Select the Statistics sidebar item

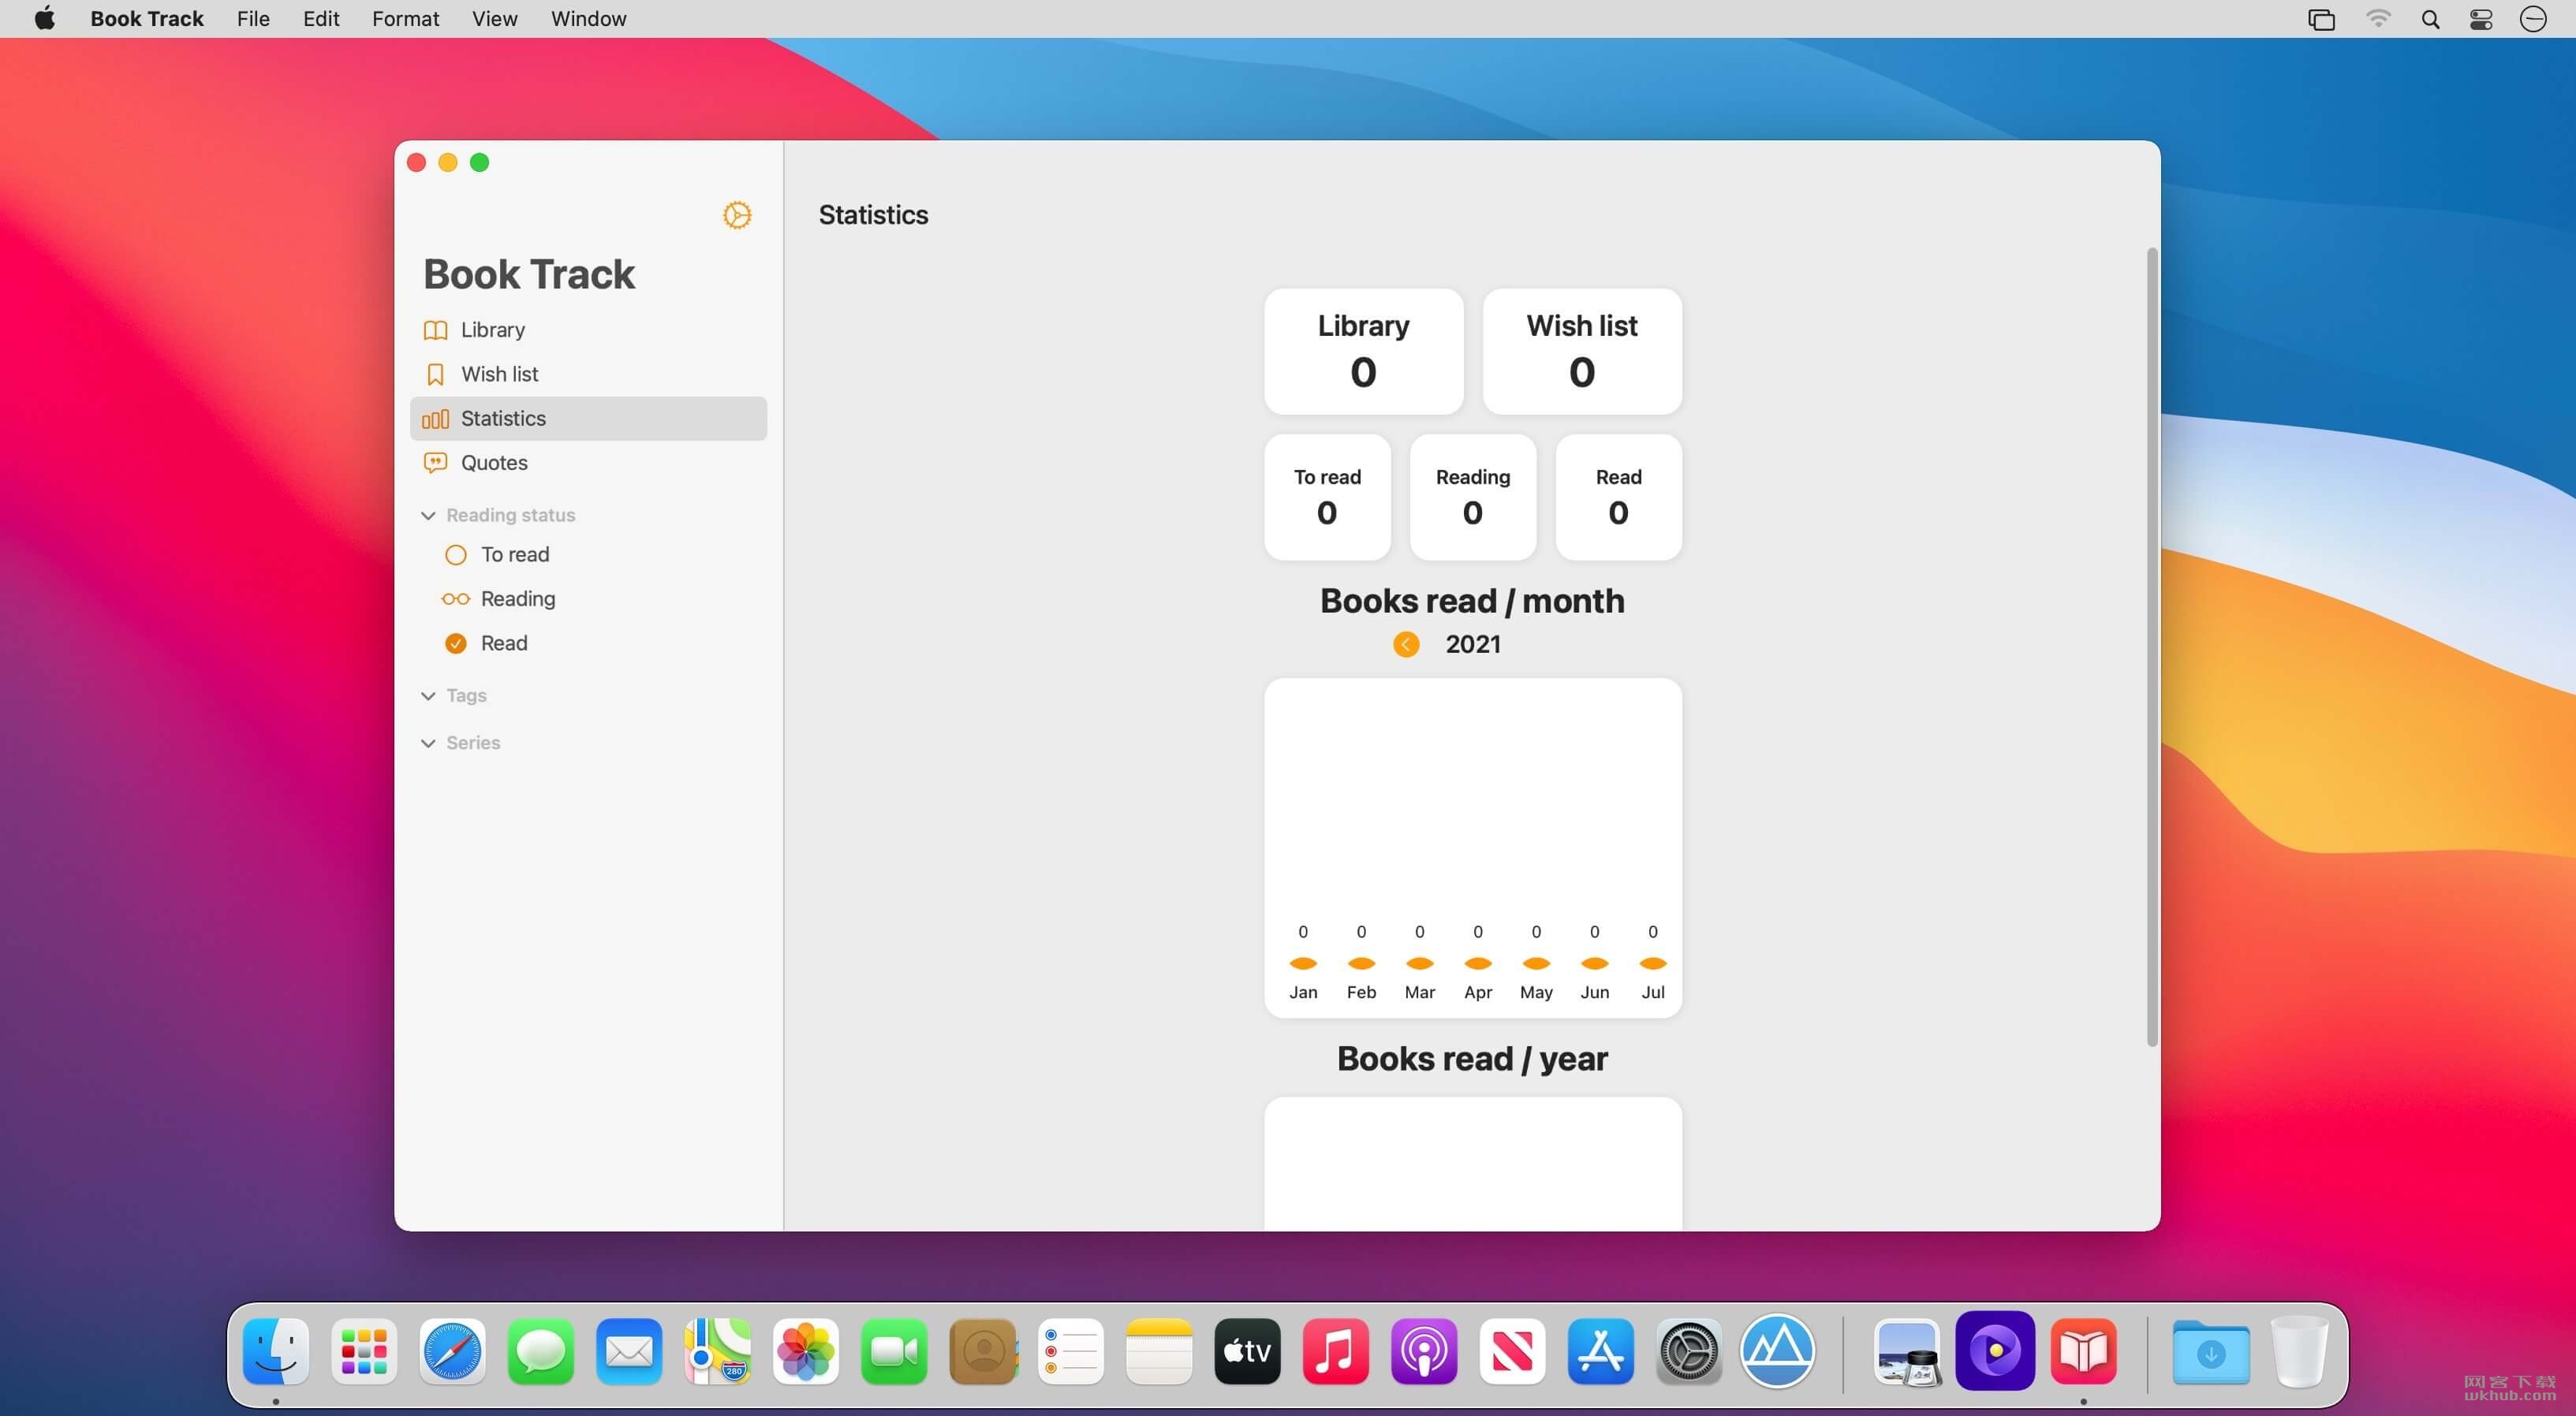pos(588,419)
